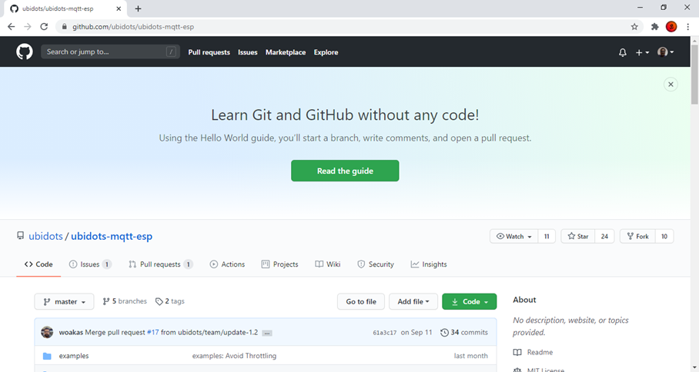Switch to repository Pull requests tab

[x=160, y=264]
